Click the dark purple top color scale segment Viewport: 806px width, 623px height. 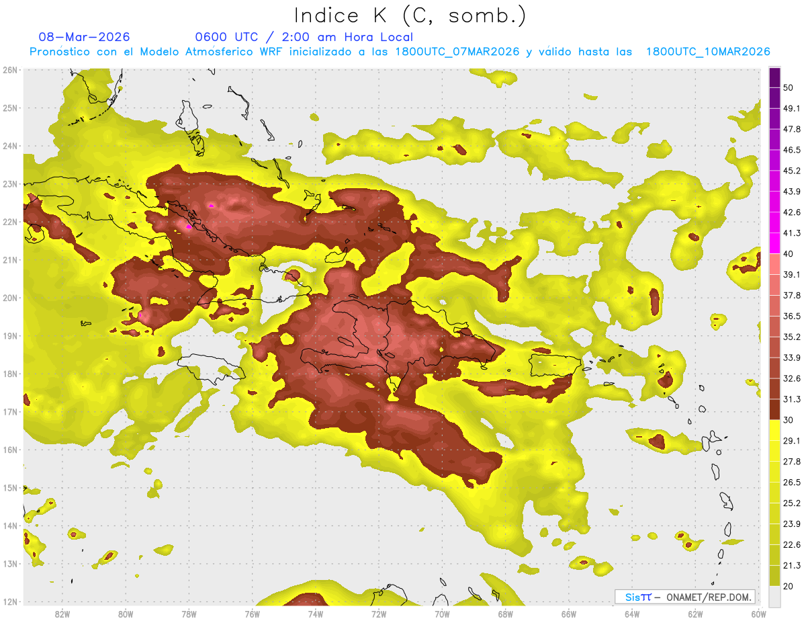click(x=774, y=77)
